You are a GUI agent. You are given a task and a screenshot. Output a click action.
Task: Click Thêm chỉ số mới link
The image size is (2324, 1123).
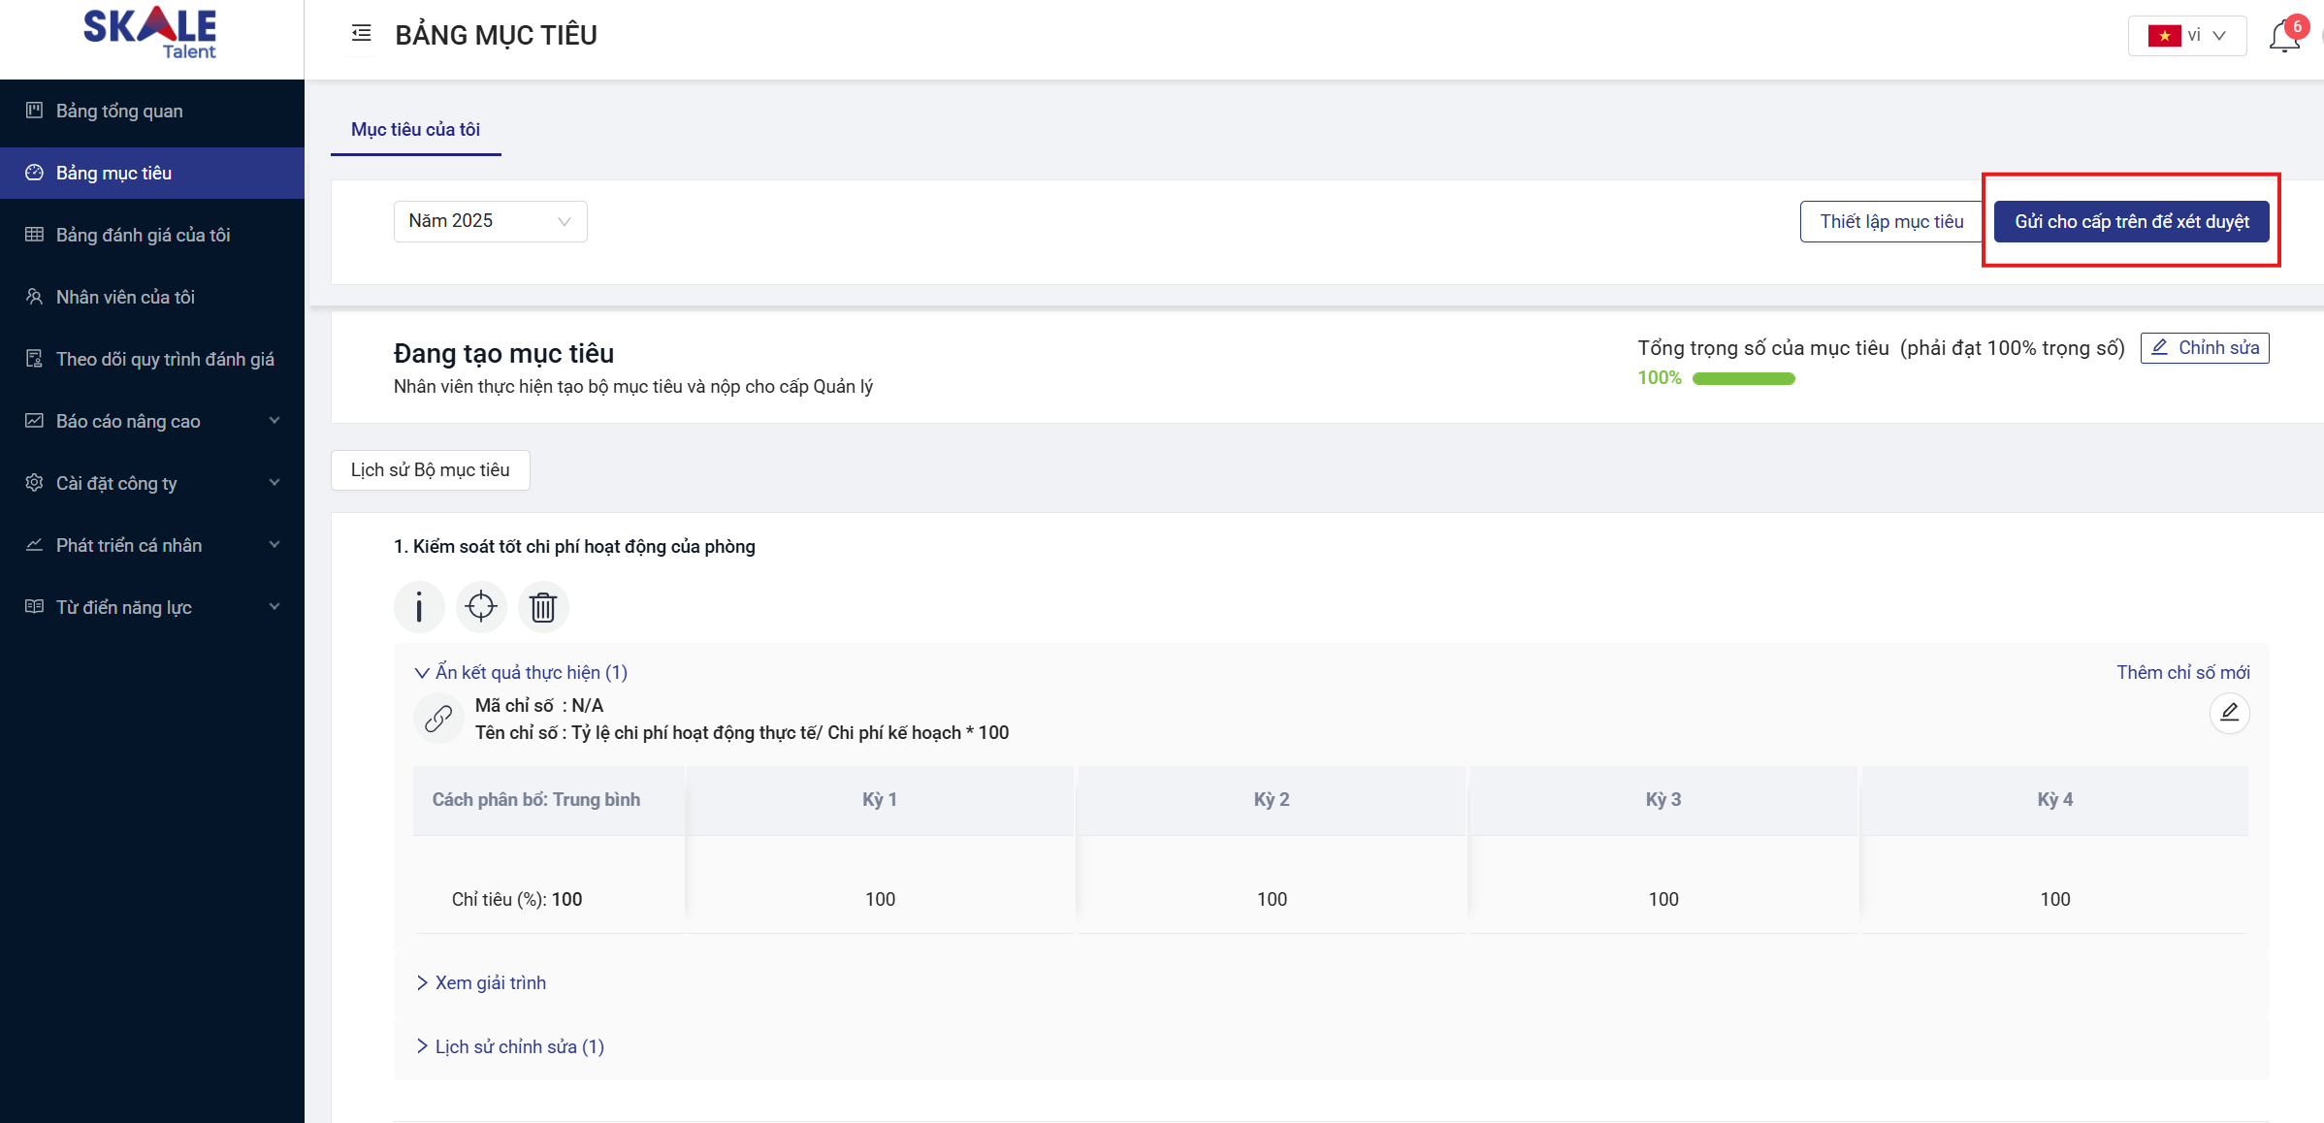coord(2182,672)
